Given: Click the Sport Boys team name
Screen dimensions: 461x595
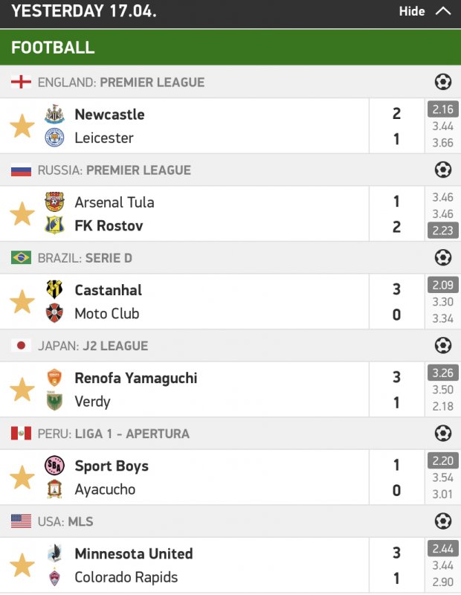Looking at the screenshot, I should pyautogui.click(x=112, y=466).
